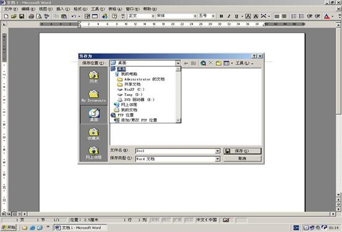This screenshot has height=232, width=342.
Task: Open the Insert menu in the menu bar
Action: 63,9
